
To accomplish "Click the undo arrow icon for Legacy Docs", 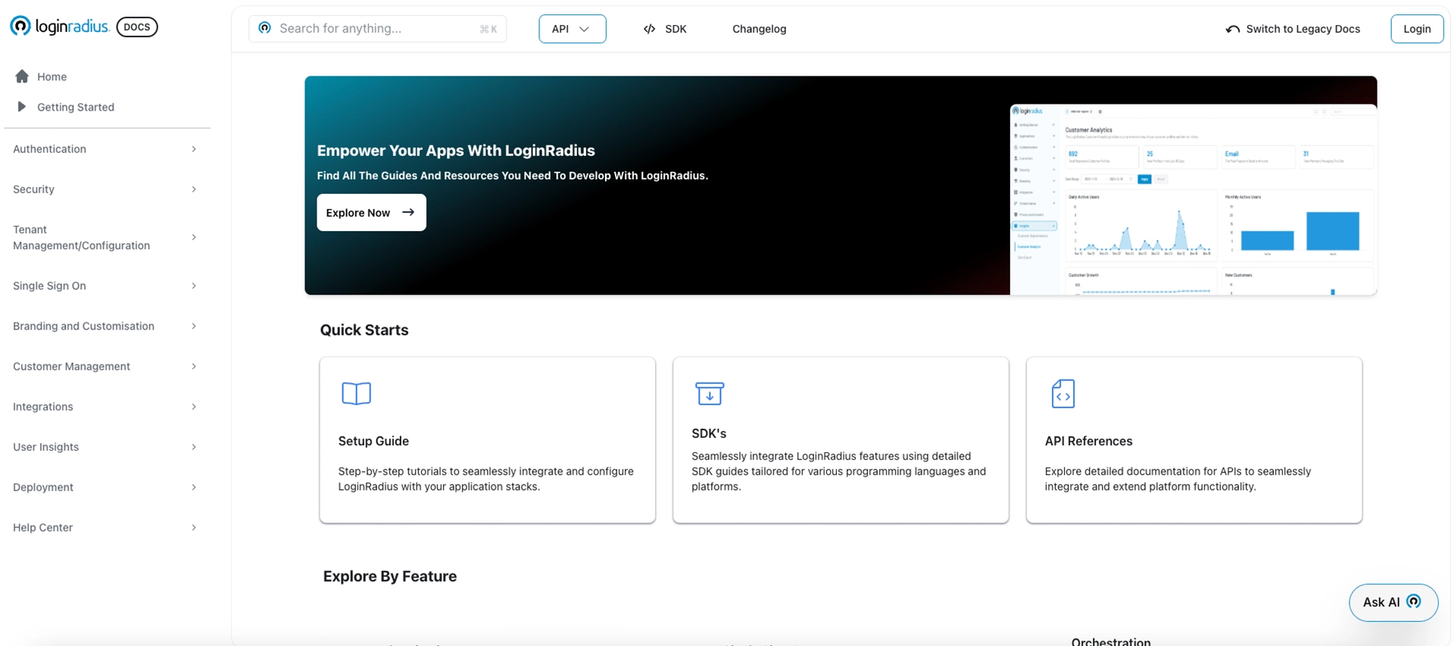I will 1232,29.
